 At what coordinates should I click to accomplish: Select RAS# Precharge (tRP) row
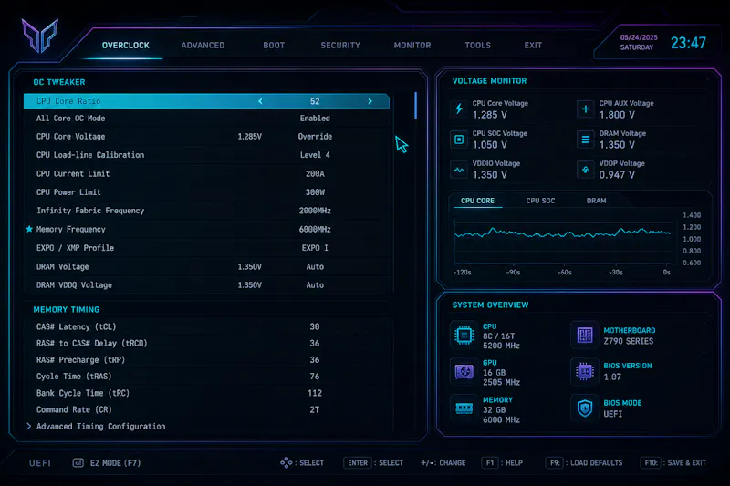click(x=208, y=360)
